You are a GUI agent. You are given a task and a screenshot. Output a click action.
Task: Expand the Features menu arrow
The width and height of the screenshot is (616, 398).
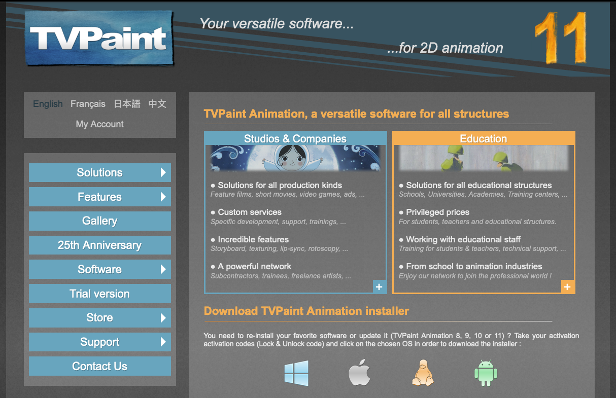point(163,197)
